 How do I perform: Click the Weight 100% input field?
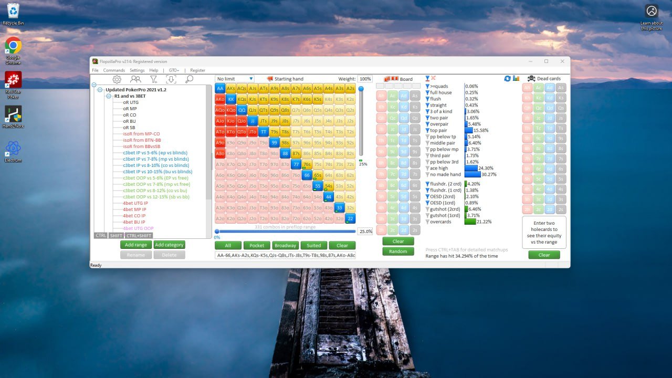(365, 79)
